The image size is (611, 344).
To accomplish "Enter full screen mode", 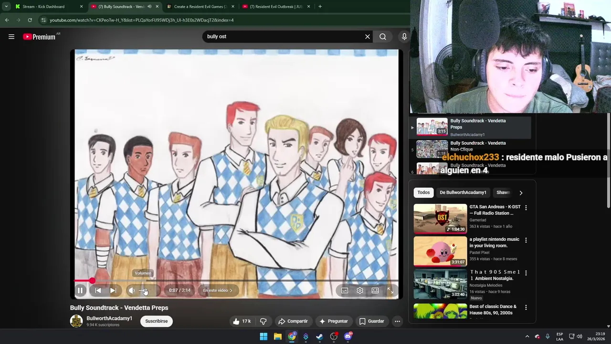I will [390, 290].
